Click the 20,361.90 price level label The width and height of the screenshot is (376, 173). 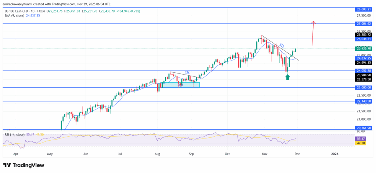363,128
